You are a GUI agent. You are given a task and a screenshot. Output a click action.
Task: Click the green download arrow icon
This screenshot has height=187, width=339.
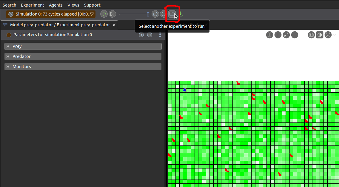181,14
